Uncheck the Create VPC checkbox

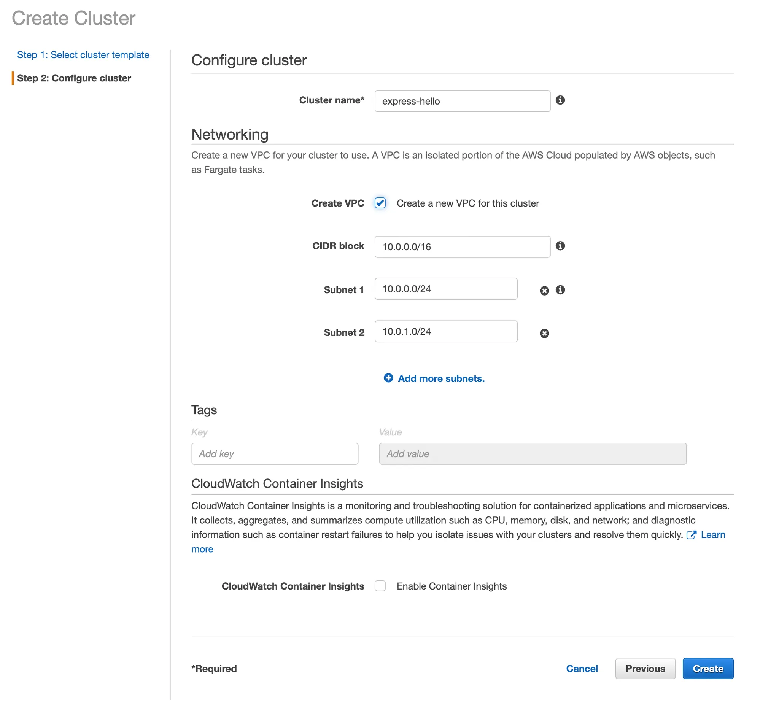[380, 203]
